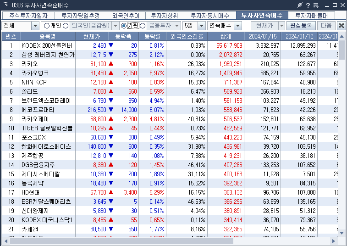
Task: Click the horizontal scrollbar thumb
Action: [121, 241]
